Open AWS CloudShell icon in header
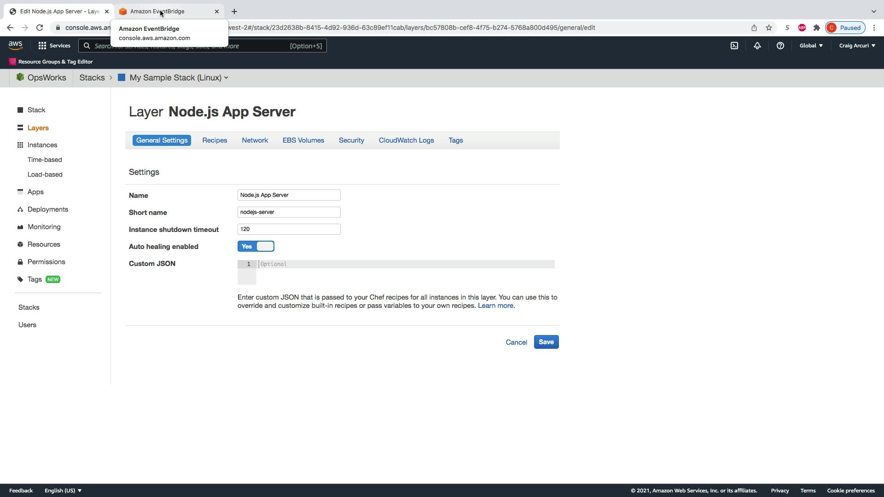This screenshot has width=884, height=497. click(x=734, y=46)
